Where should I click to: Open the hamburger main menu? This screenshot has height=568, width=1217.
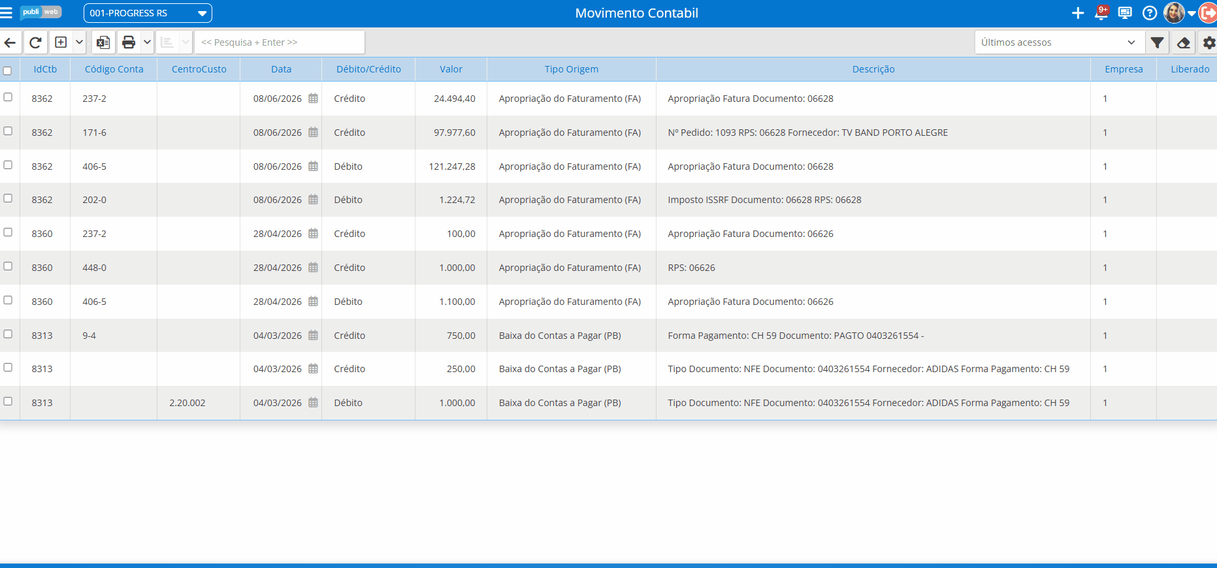(6, 13)
